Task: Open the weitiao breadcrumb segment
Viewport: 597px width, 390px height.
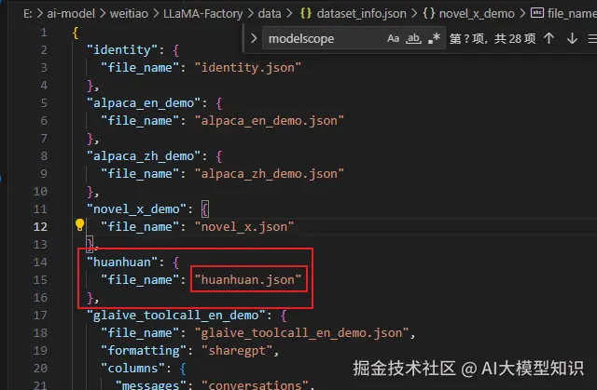Action: tap(129, 14)
